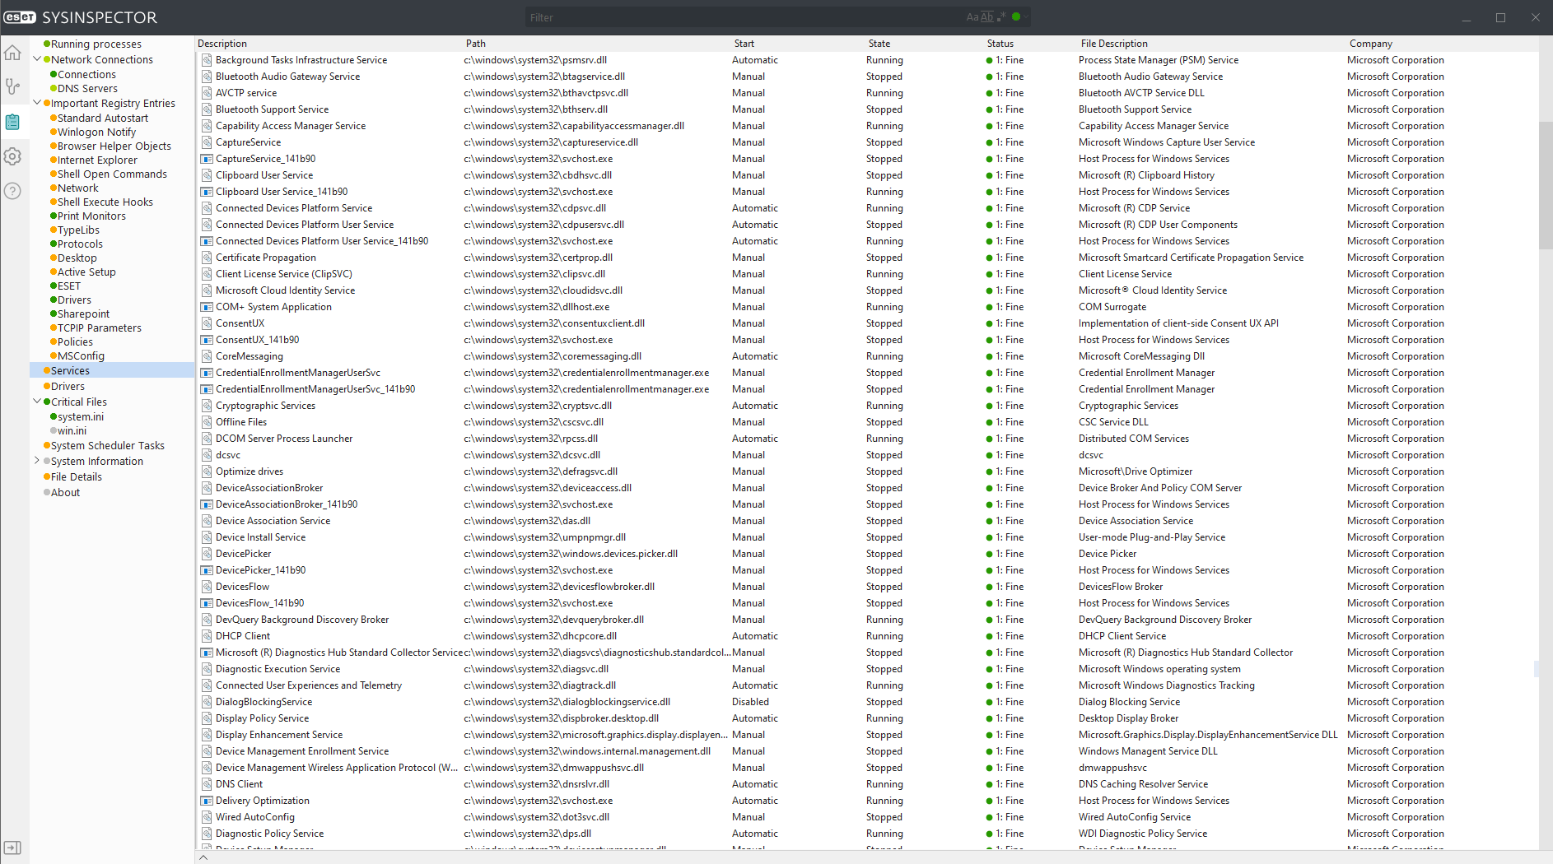
Task: Click the green status dot for DialogBlockingService row
Action: pos(989,702)
